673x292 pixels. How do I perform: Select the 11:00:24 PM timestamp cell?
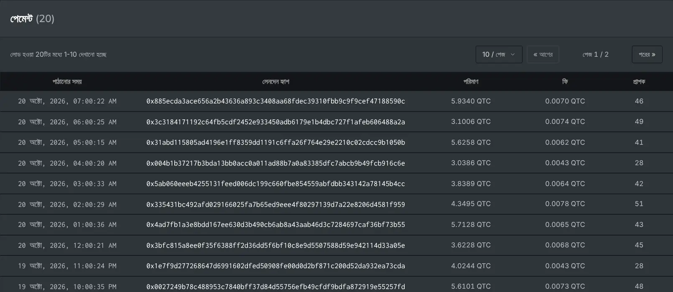point(67,266)
